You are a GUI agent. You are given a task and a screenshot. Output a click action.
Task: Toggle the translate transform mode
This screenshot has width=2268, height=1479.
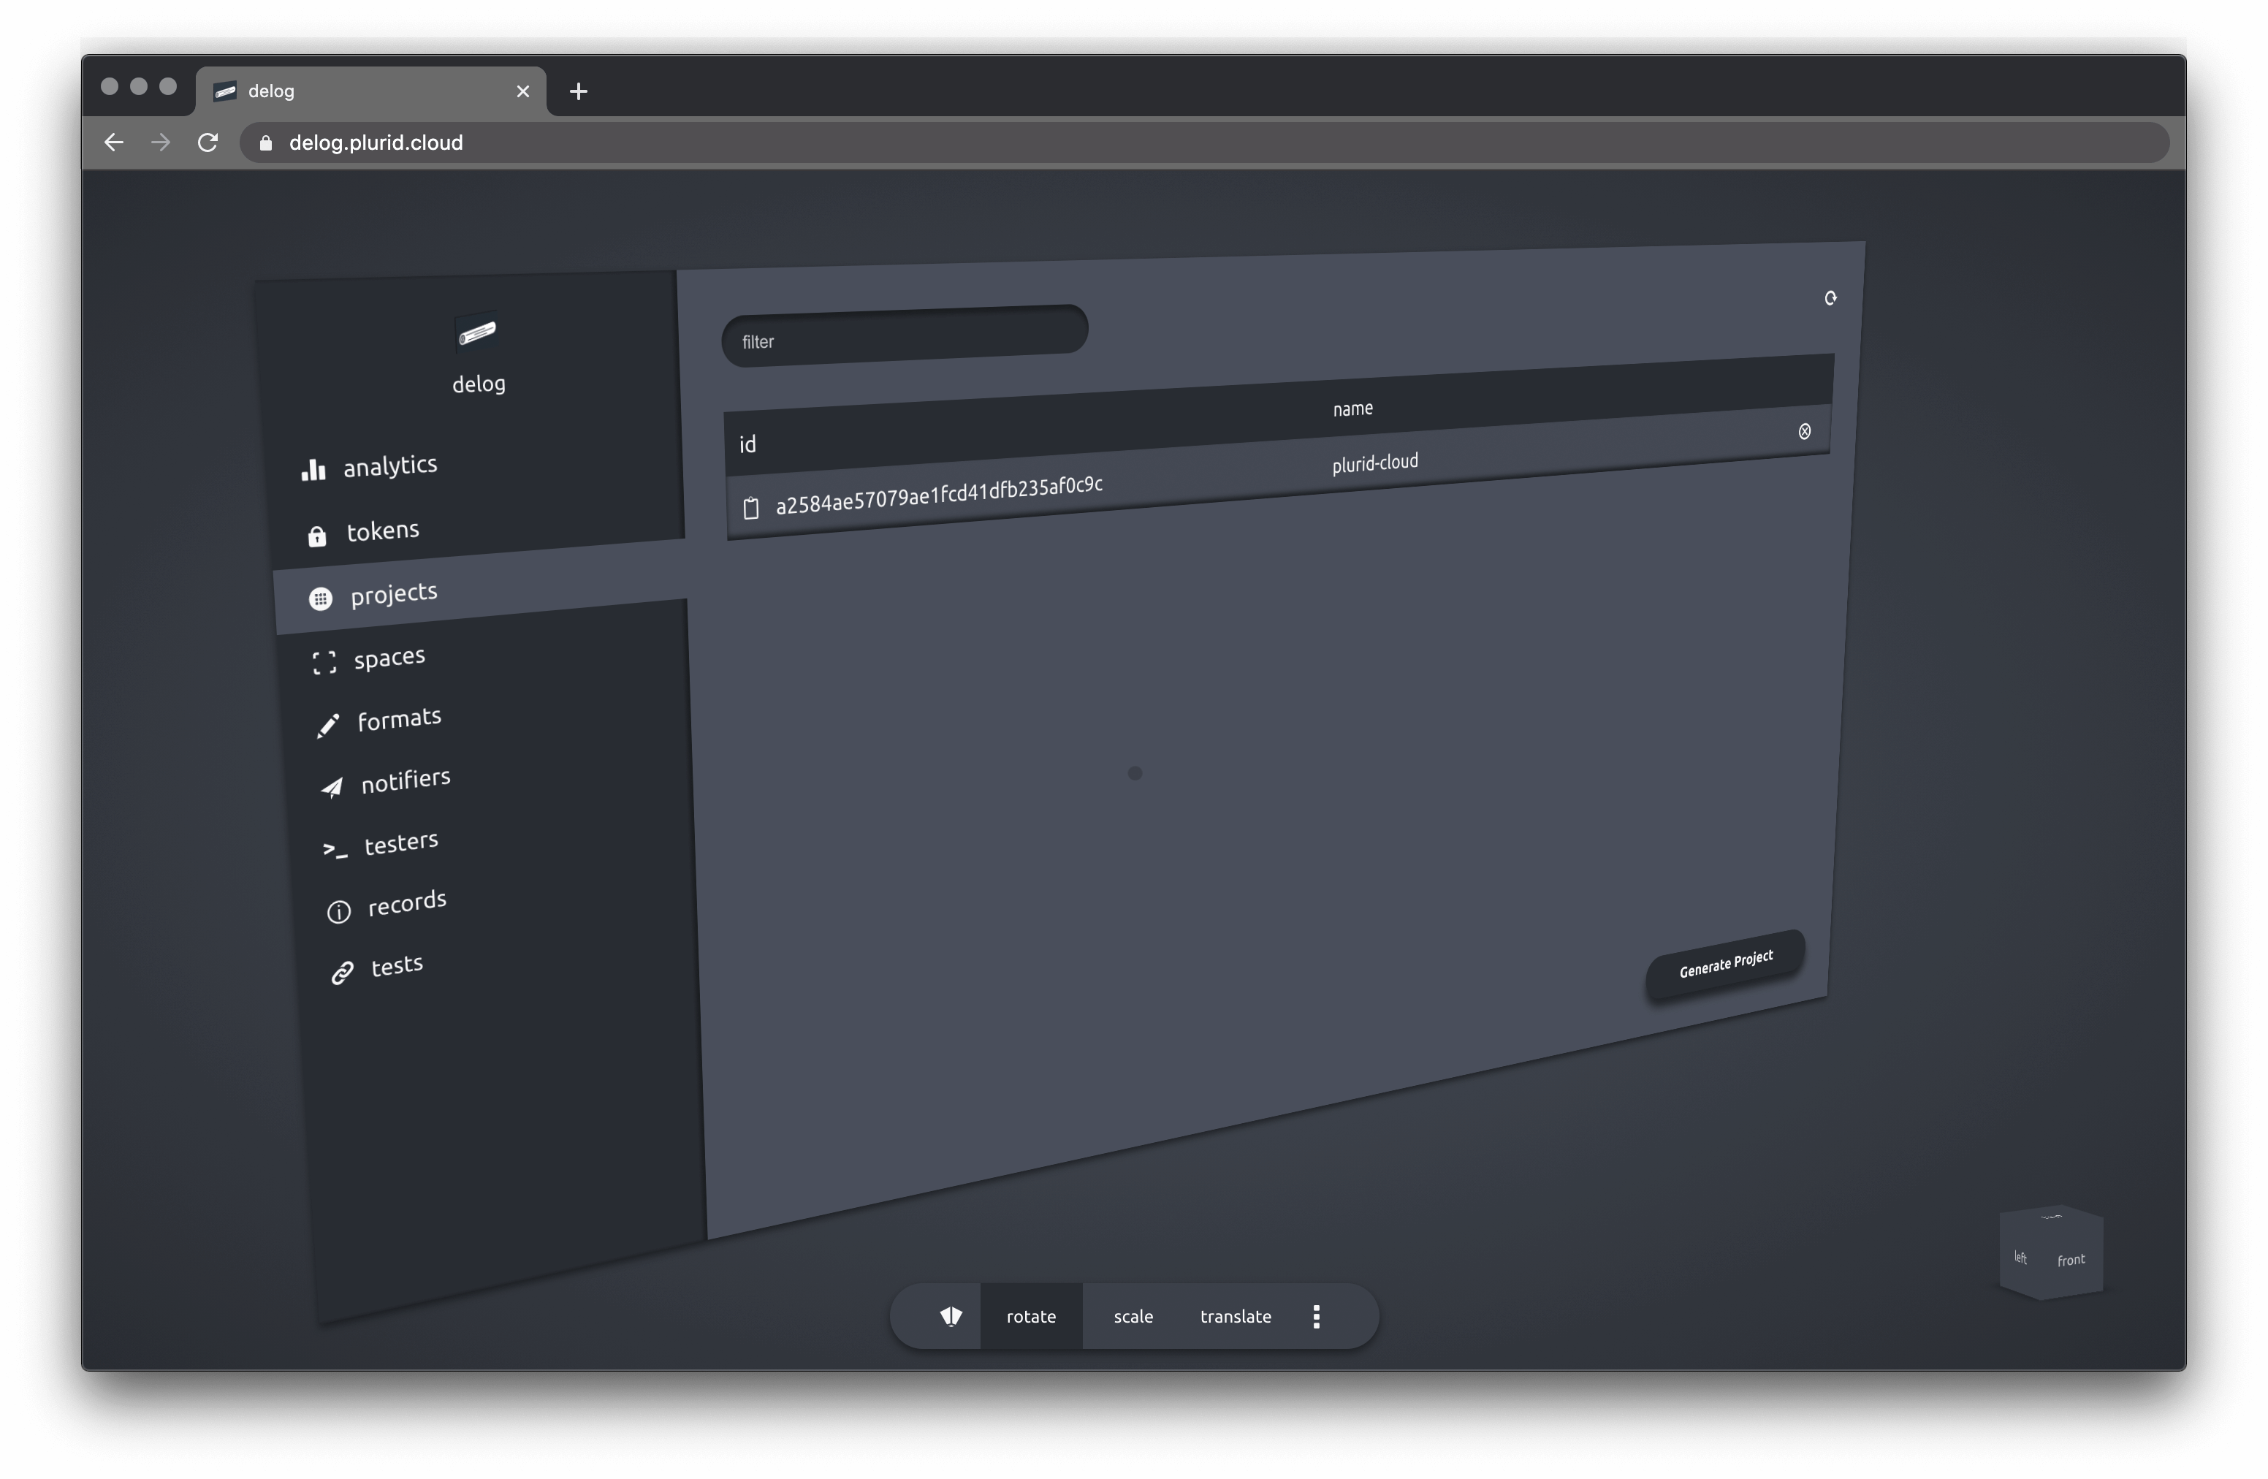point(1235,1316)
